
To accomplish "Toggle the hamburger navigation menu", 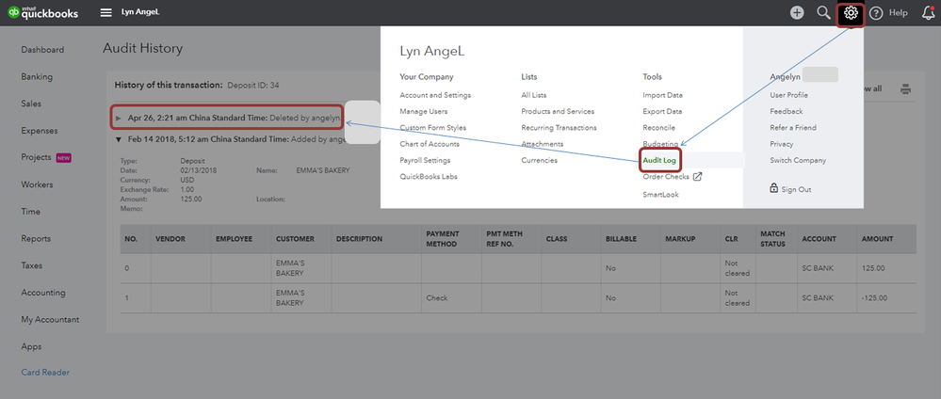I will pyautogui.click(x=106, y=12).
